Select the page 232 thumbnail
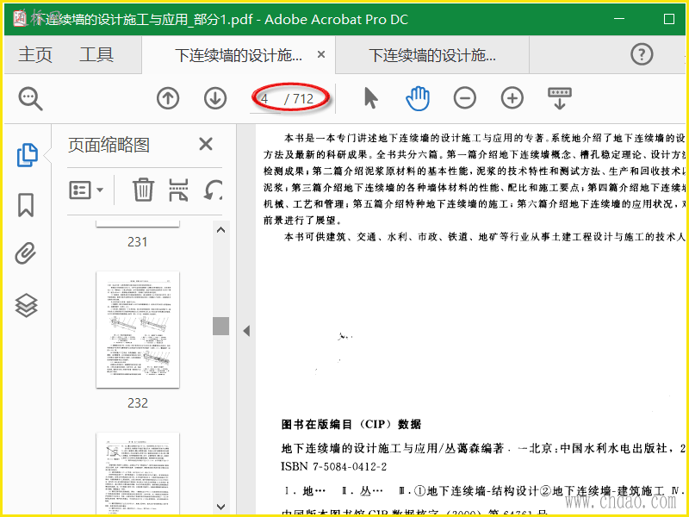Image resolution: width=689 pixels, height=517 pixels. (138, 330)
